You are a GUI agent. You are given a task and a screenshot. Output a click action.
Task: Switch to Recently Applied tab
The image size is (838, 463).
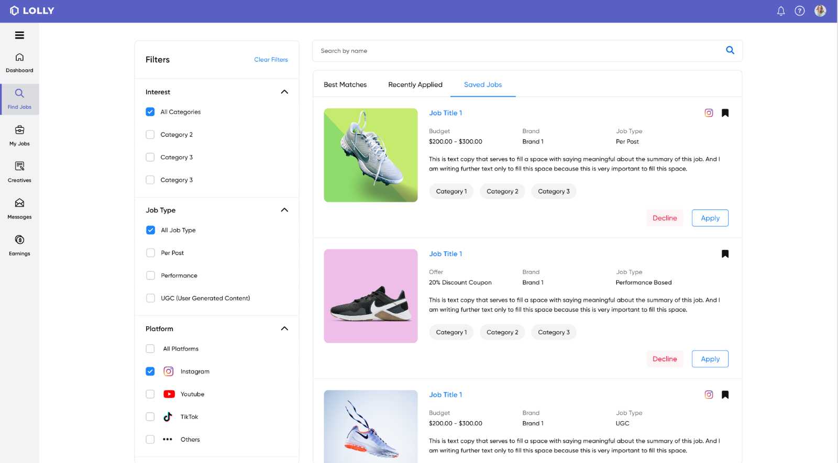point(415,84)
